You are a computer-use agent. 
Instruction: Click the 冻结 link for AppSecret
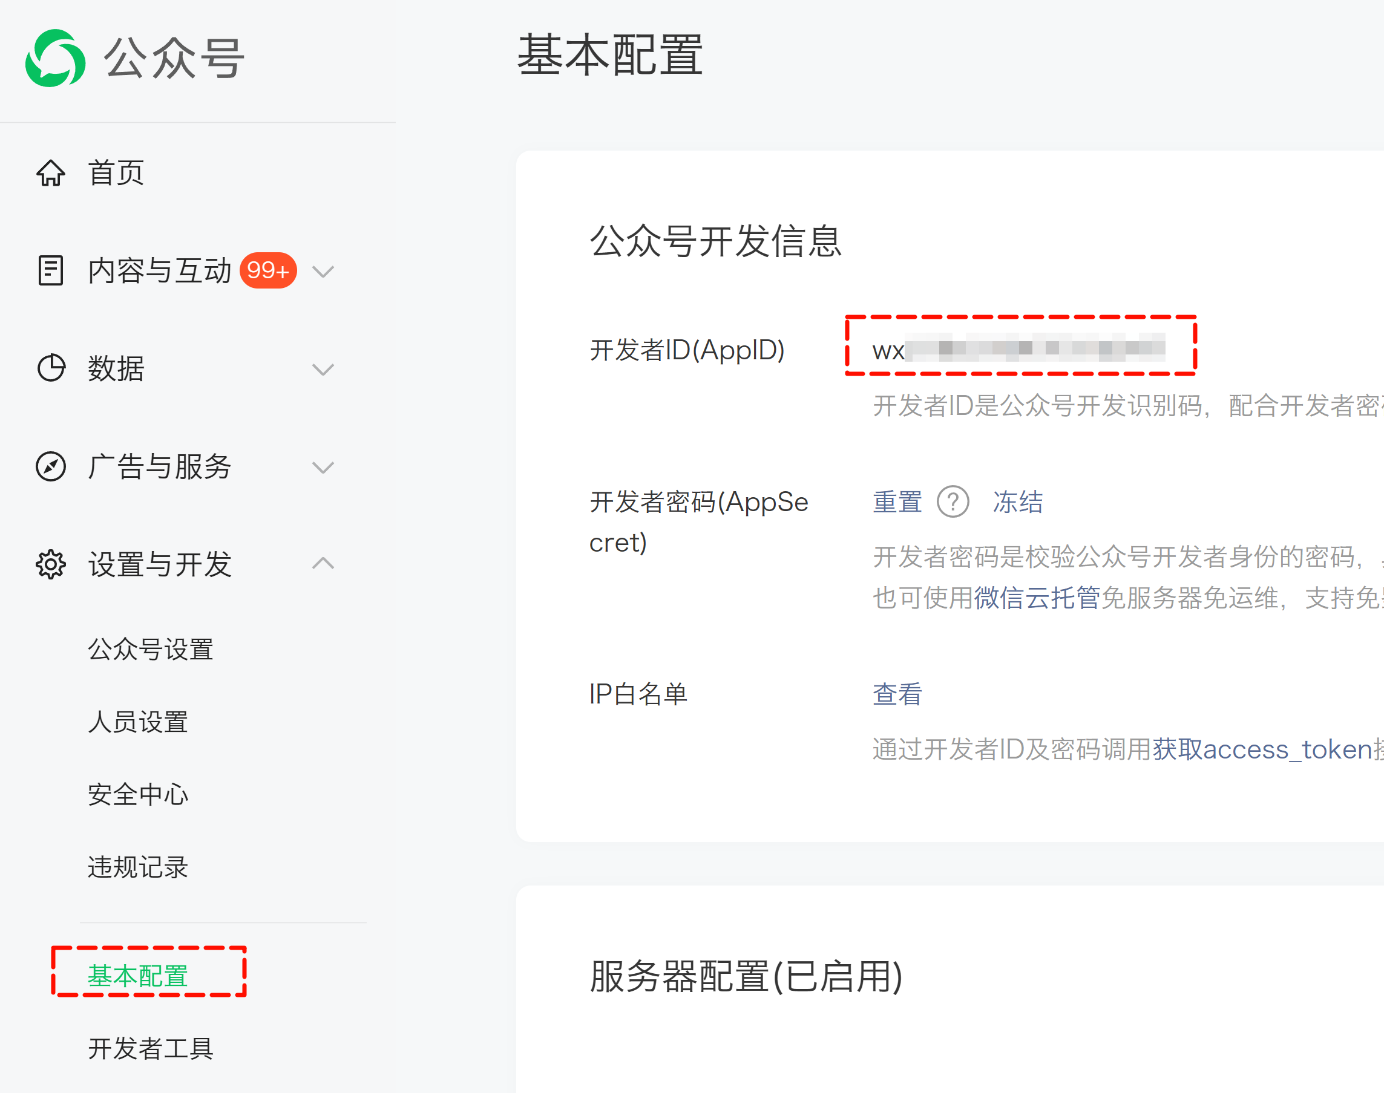[x=1017, y=501]
